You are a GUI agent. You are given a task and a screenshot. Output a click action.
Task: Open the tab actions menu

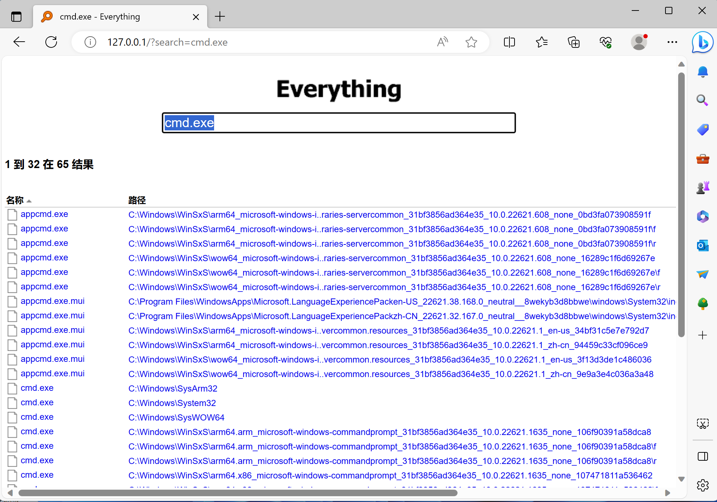coord(16,17)
